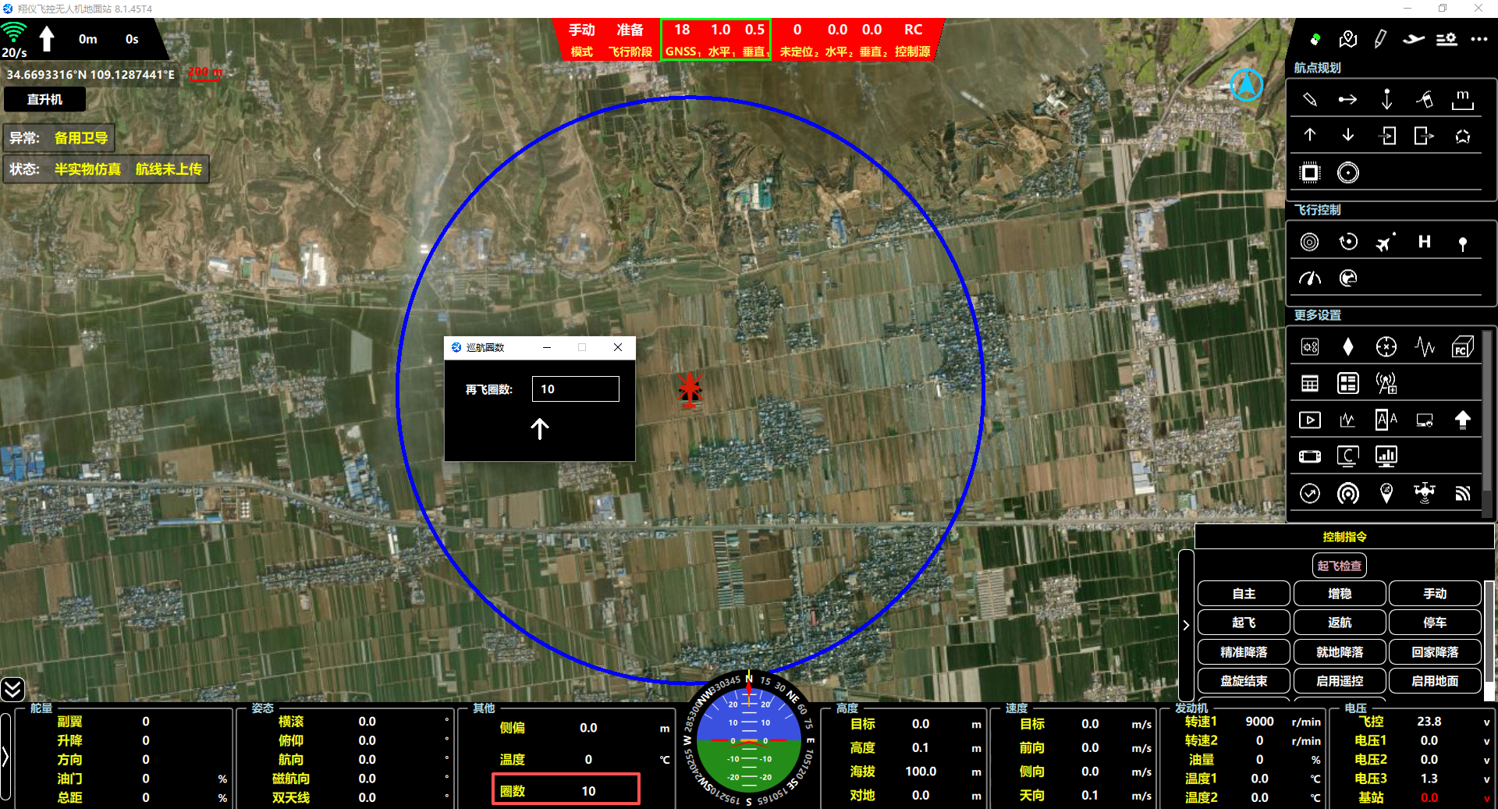Click the north compass icon on the map
The height and width of the screenshot is (809, 1498).
[1247, 84]
